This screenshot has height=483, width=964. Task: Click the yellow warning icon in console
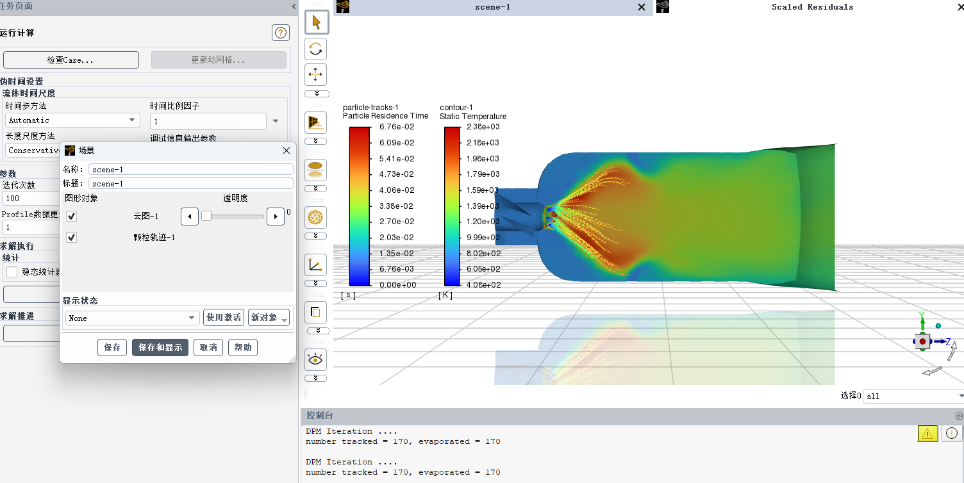coord(927,434)
